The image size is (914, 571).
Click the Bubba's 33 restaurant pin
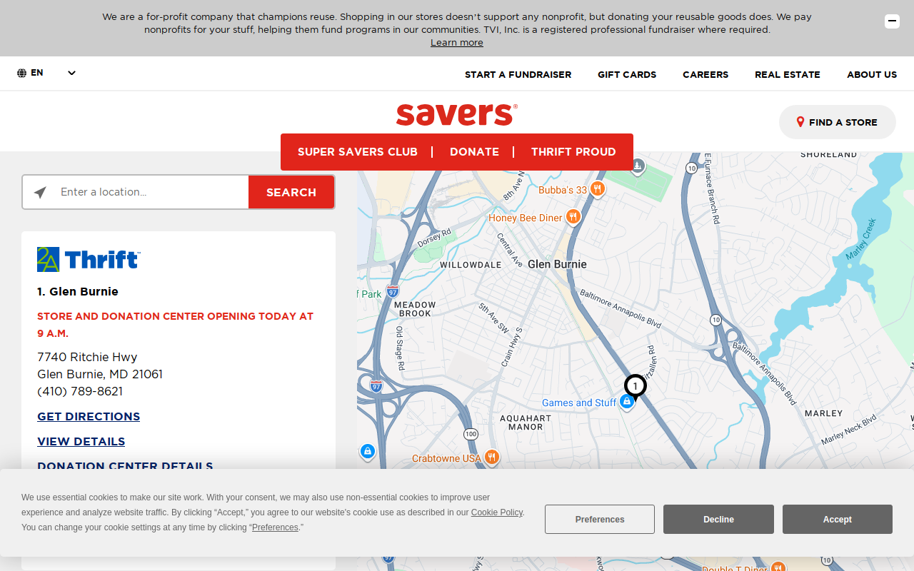pyautogui.click(x=598, y=189)
